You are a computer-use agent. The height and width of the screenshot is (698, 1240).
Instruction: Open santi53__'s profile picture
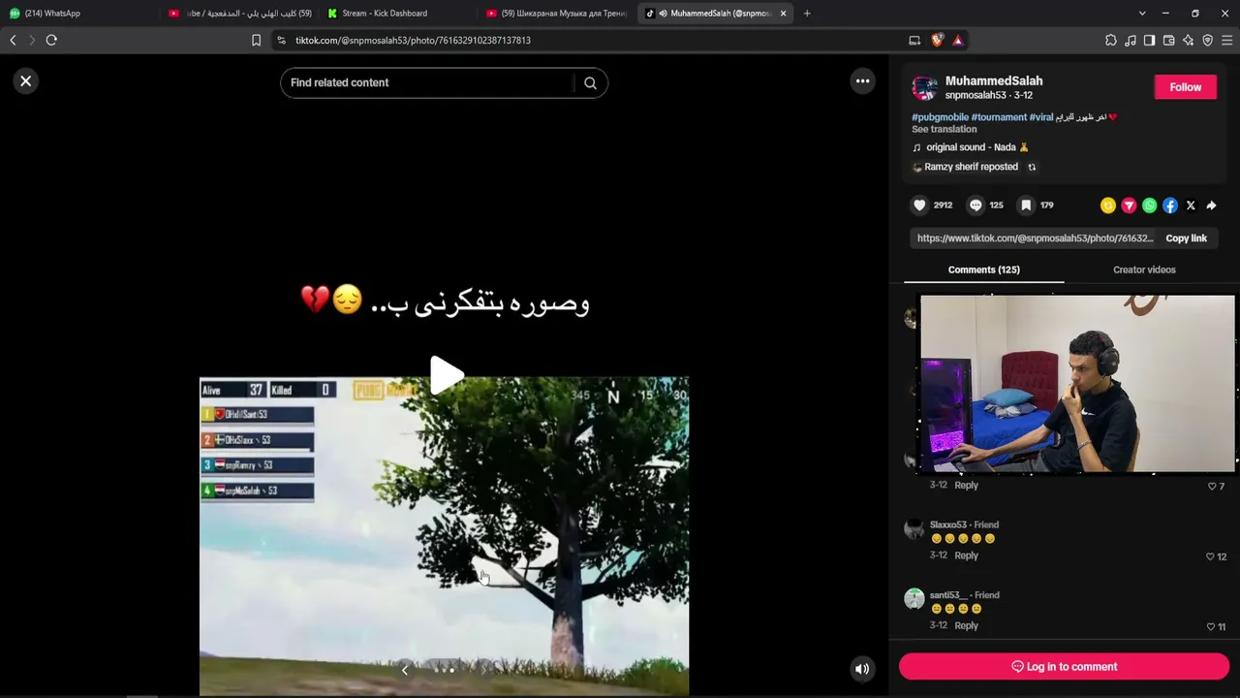(914, 599)
